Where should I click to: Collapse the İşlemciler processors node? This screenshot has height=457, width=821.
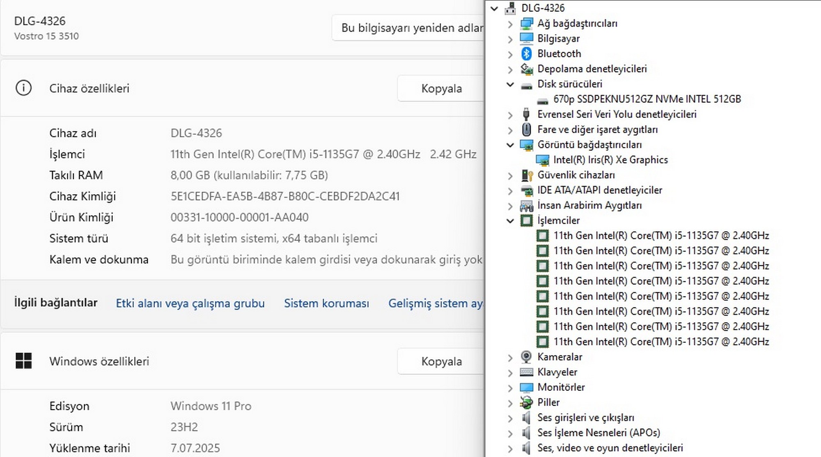coord(510,221)
